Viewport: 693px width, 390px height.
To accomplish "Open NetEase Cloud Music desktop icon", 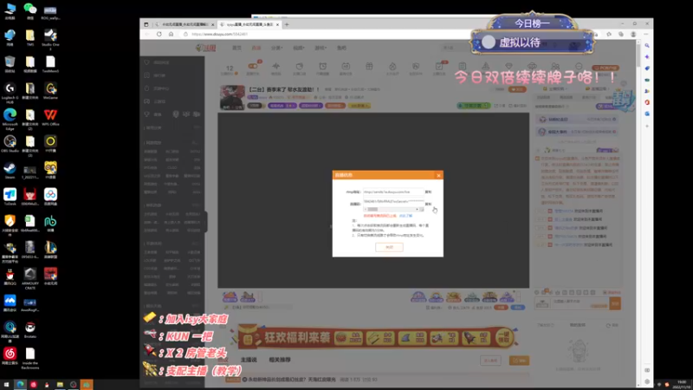I will (10, 356).
